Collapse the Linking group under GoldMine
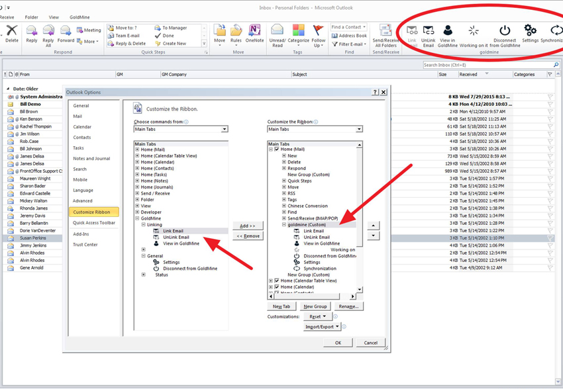This screenshot has height=389, width=563. (x=143, y=225)
